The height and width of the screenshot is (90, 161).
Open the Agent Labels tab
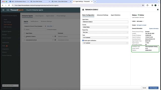[x=50, y=16]
